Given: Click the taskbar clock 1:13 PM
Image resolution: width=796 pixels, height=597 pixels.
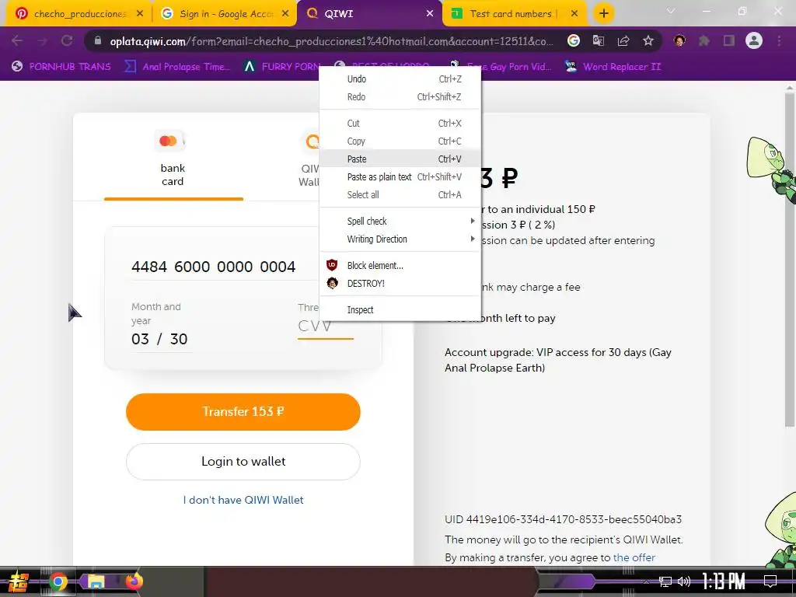Looking at the screenshot, I should tap(723, 581).
